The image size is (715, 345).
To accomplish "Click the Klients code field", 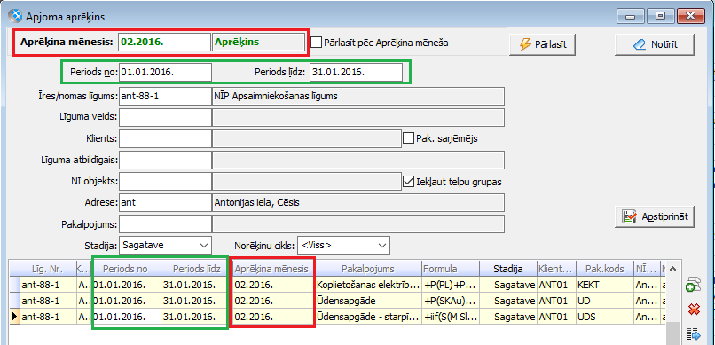I will [165, 139].
